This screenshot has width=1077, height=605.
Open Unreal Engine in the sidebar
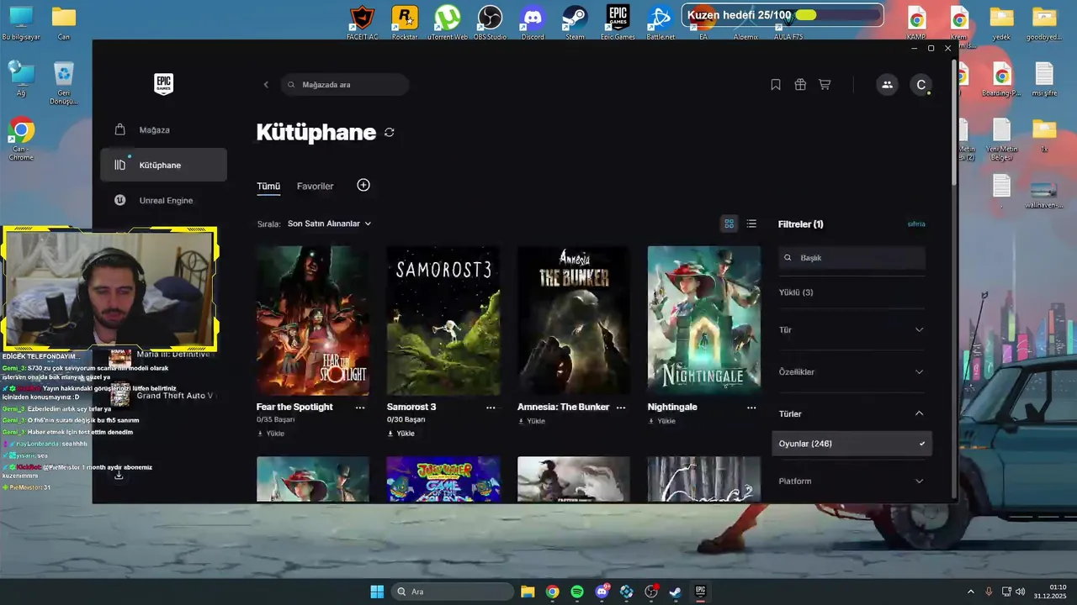pyautogui.click(x=163, y=200)
